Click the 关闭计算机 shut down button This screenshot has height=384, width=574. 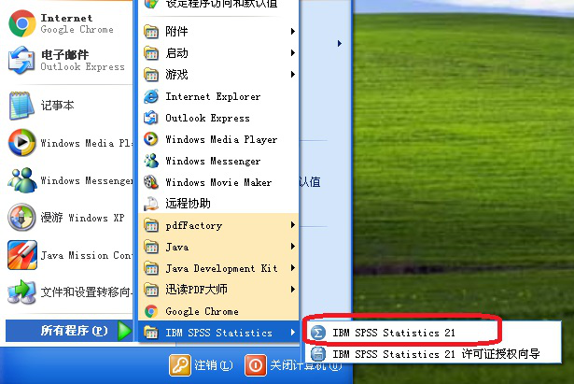[293, 365]
